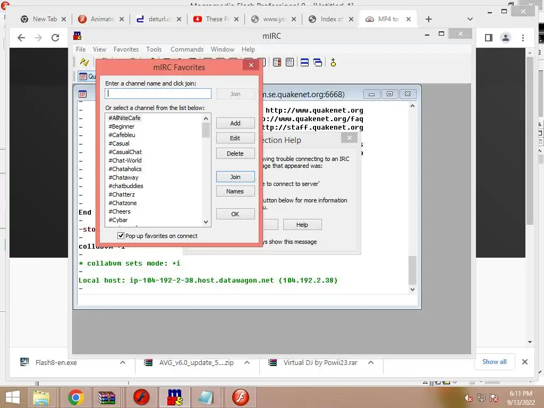Click the mIRC application icon in title bar
The height and width of the screenshot is (408, 544).
click(x=78, y=36)
